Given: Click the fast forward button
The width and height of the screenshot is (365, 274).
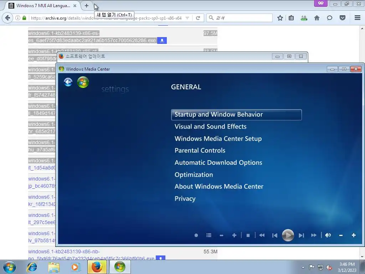Looking at the screenshot, I should (314, 235).
